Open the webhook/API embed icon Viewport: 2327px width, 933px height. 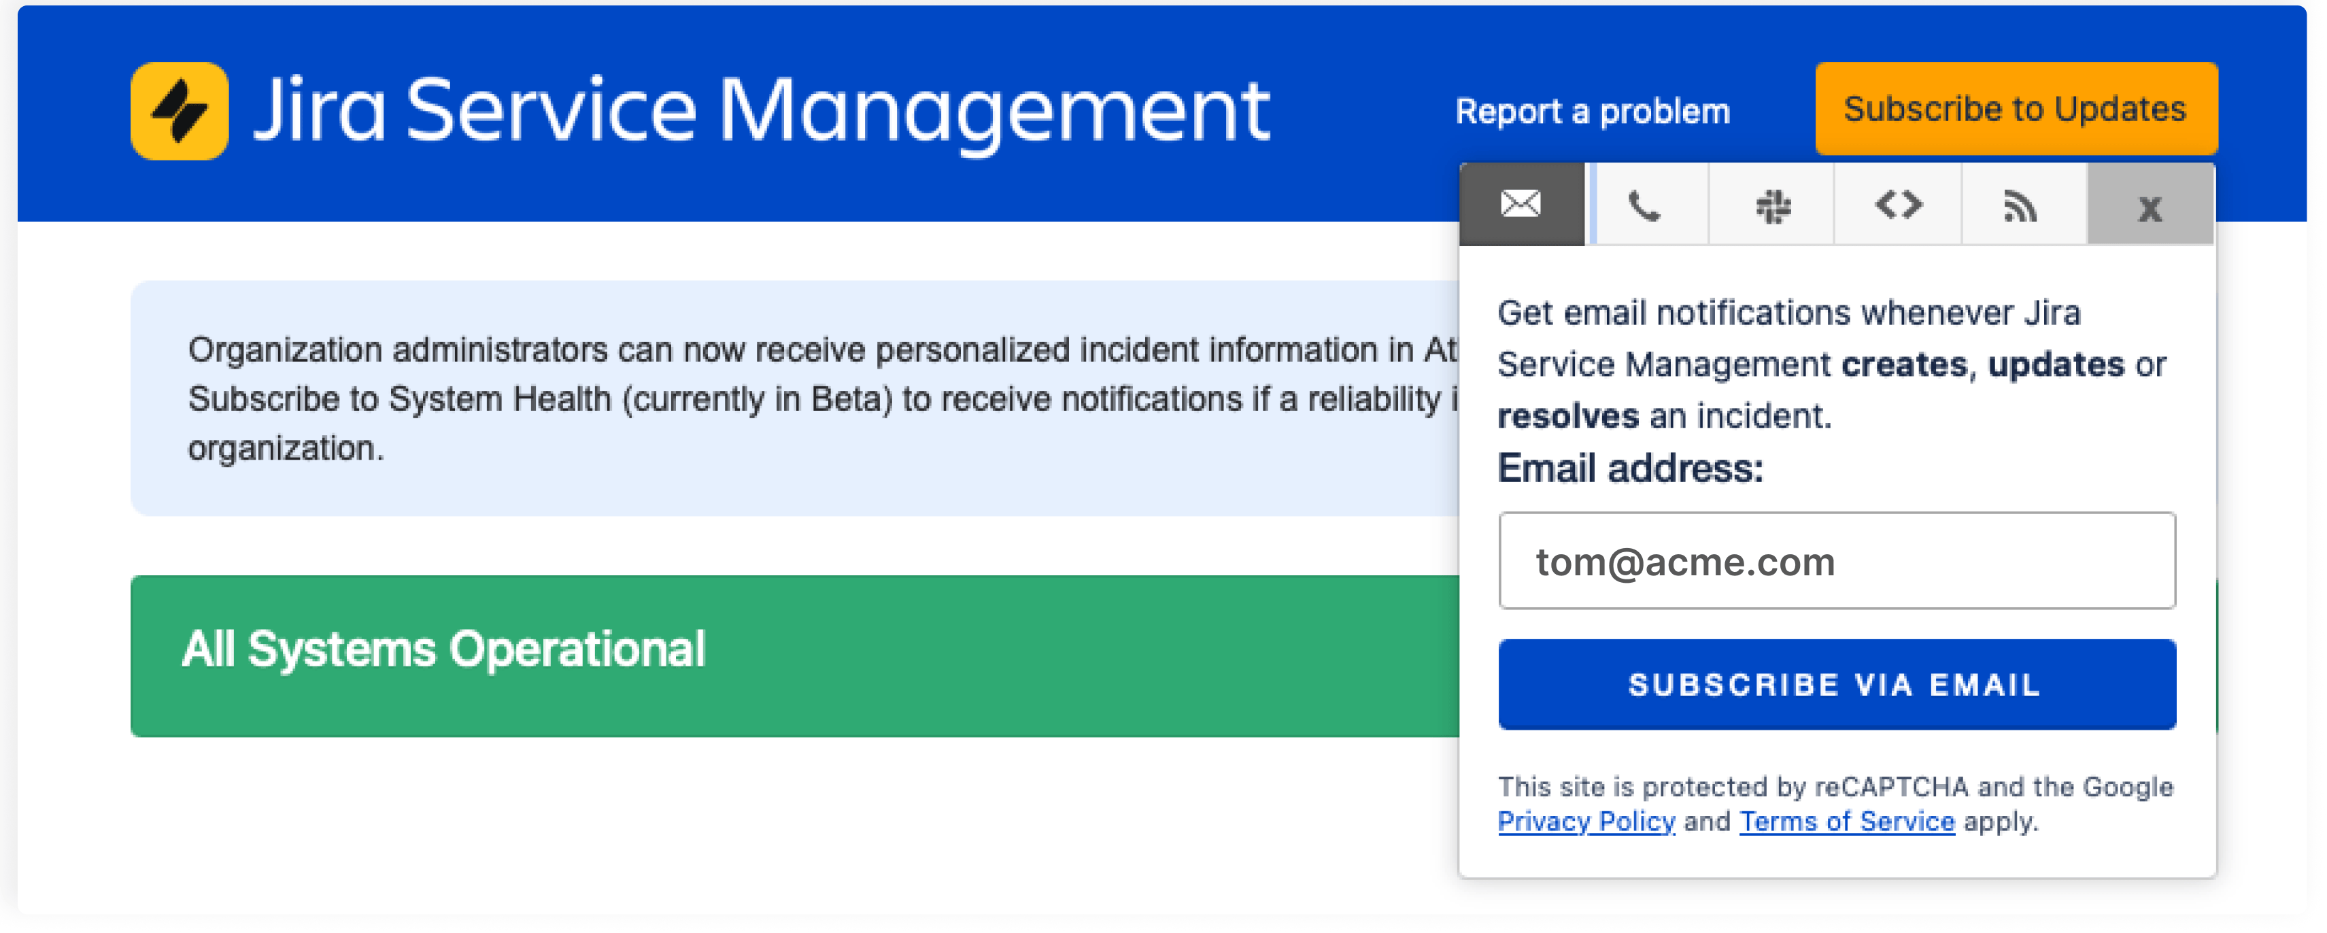[1897, 205]
